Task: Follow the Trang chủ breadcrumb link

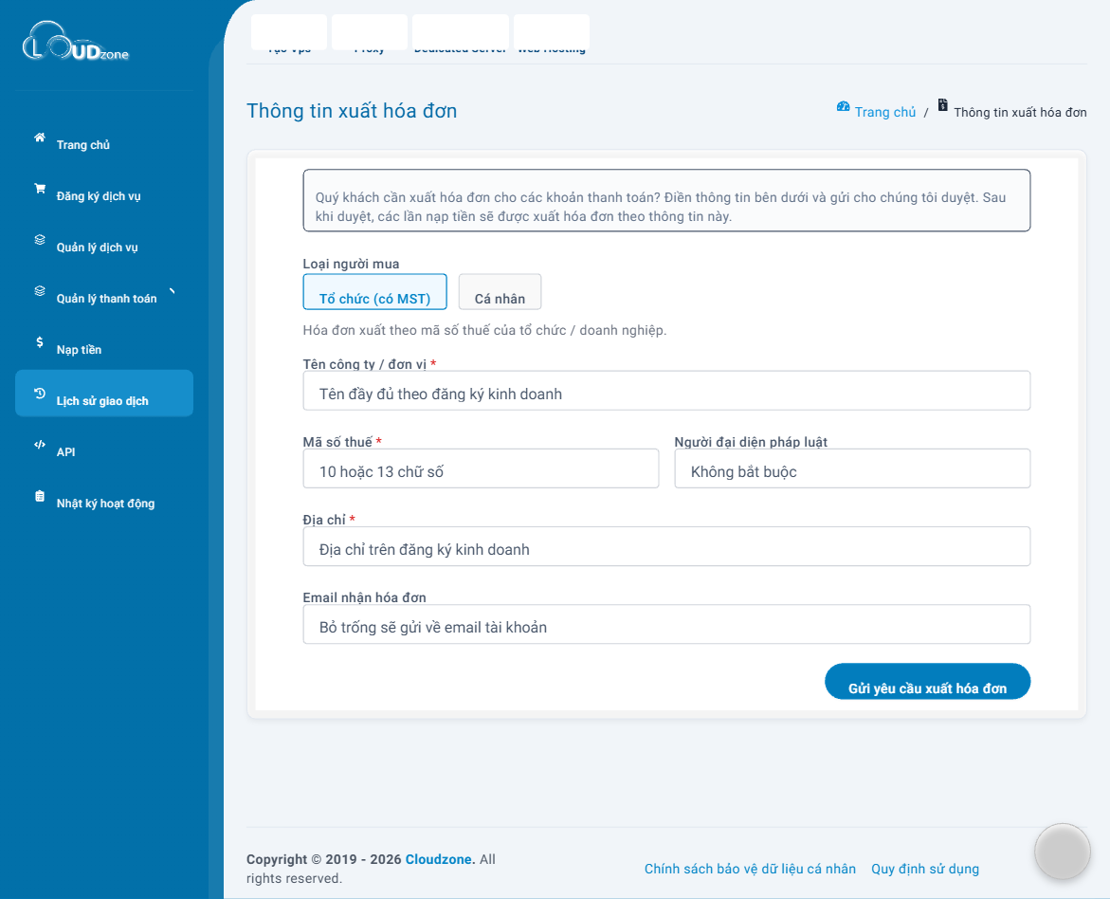Action: [x=885, y=112]
